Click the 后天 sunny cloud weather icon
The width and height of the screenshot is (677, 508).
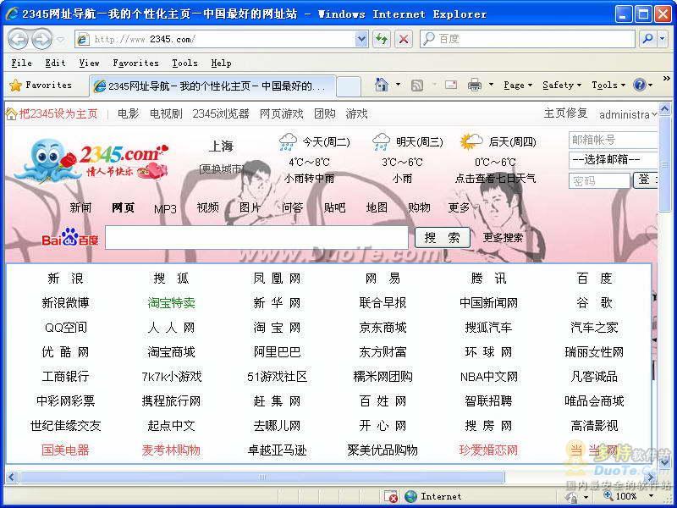click(471, 141)
